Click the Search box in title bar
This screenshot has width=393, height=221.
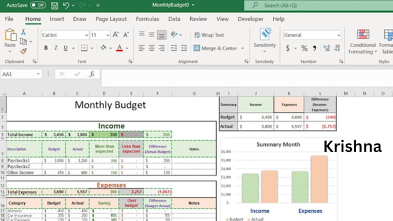[x=318, y=6]
